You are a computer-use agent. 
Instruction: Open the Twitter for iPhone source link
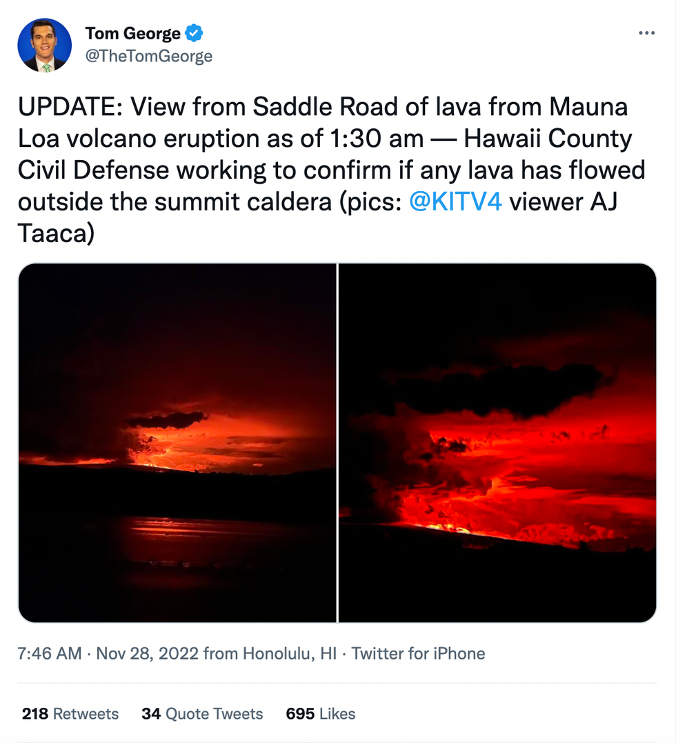click(x=418, y=653)
